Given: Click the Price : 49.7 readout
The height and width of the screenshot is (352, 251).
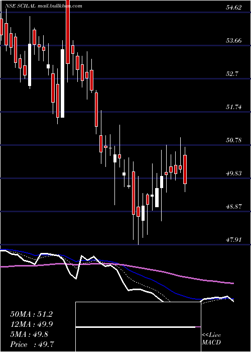Looking at the screenshot, I should click(x=32, y=344).
